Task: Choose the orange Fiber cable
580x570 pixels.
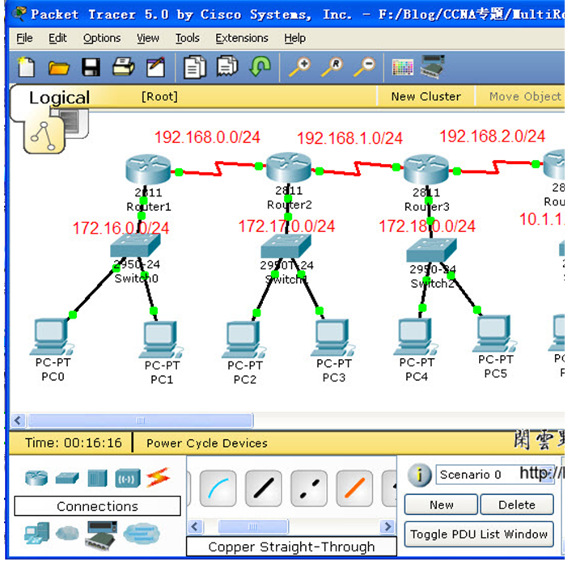Action: click(354, 488)
